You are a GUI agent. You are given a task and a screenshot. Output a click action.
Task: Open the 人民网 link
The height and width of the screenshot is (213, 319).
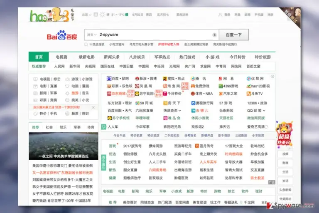pos(59,67)
